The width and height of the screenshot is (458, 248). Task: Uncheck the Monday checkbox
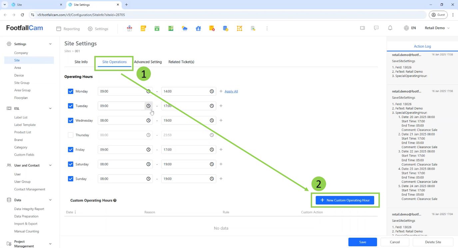click(71, 91)
